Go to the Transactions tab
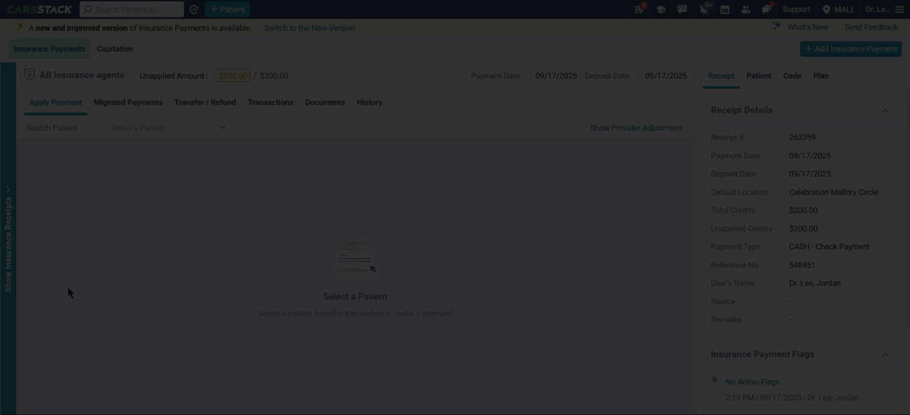The width and height of the screenshot is (910, 415). coord(270,102)
